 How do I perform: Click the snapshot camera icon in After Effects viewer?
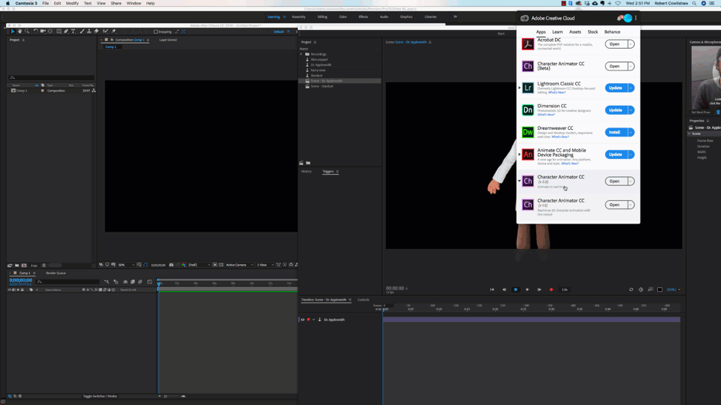click(x=171, y=265)
